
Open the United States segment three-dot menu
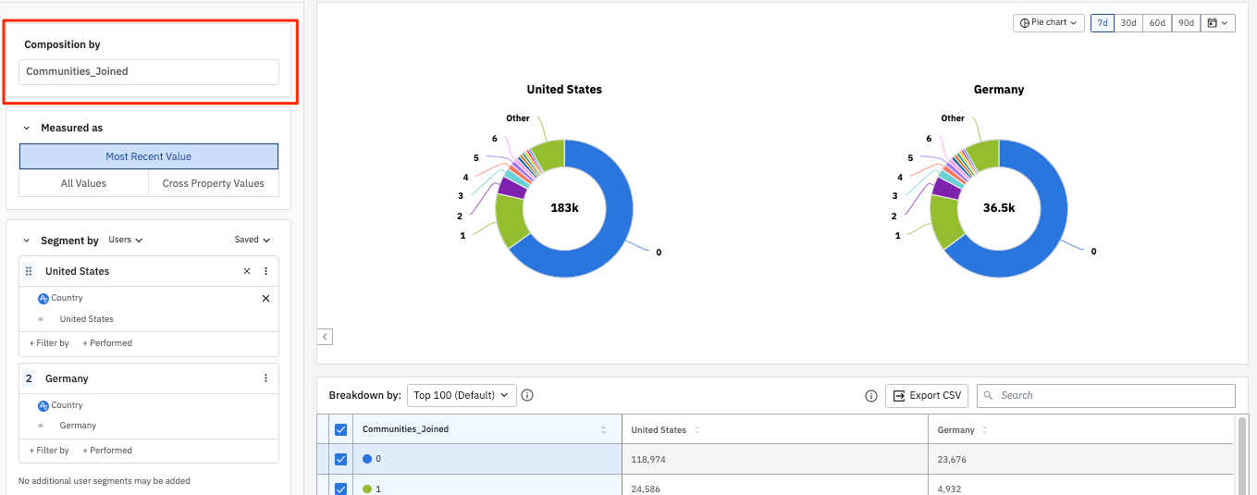click(265, 271)
